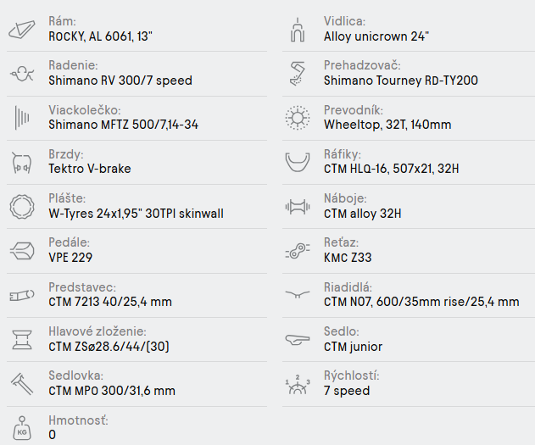535x445 pixels.
Task: Click the pedal icon beside Pedále
Action: click(x=20, y=251)
